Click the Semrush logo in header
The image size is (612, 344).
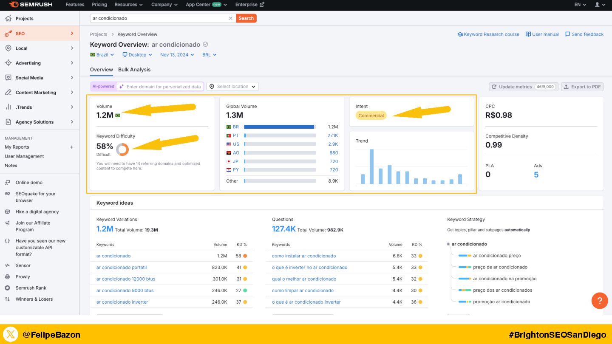pos(30,5)
